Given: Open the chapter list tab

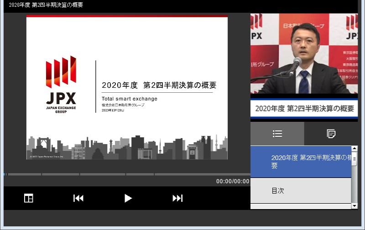Looking at the screenshot, I should point(277,134).
